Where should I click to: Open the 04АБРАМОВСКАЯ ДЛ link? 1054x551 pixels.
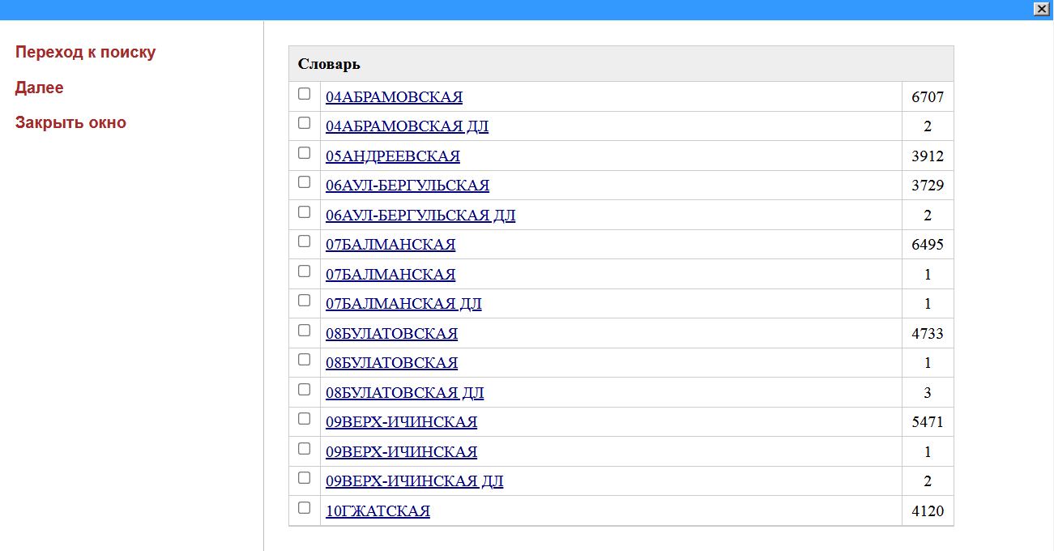pos(407,126)
